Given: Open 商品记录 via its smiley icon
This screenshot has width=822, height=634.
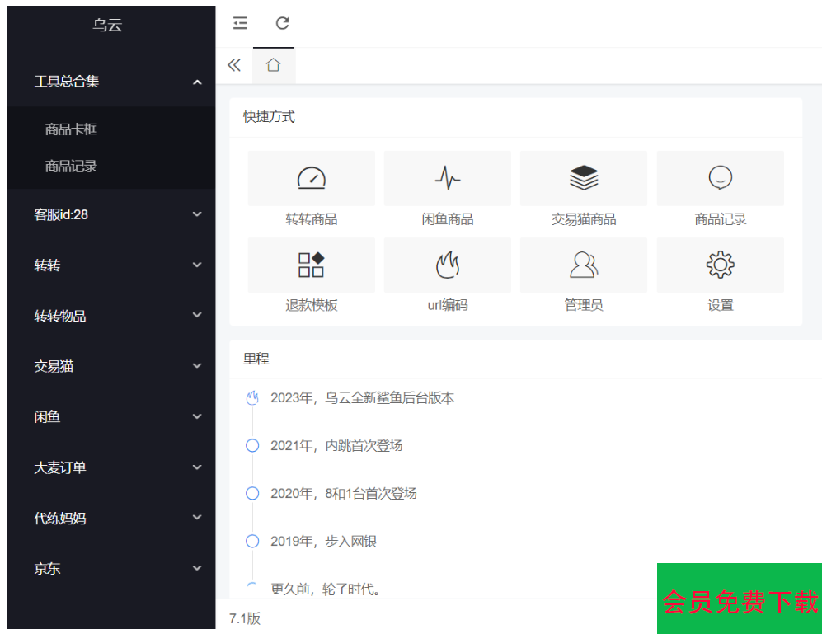Looking at the screenshot, I should point(720,177).
